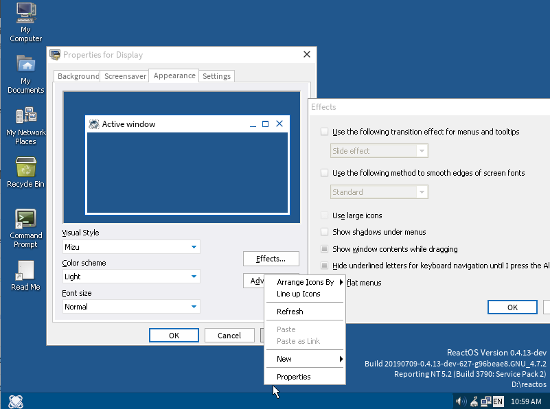Click OK in the Effects dialog
Screen dimensions: 550x409
[x=512, y=307]
